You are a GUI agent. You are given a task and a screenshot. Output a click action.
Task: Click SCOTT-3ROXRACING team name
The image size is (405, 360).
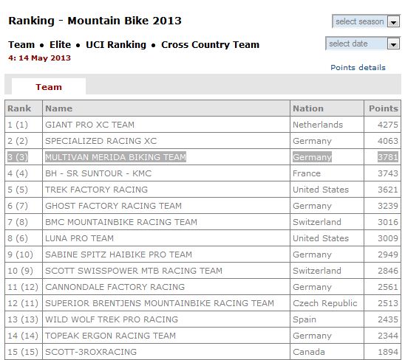coord(91,352)
